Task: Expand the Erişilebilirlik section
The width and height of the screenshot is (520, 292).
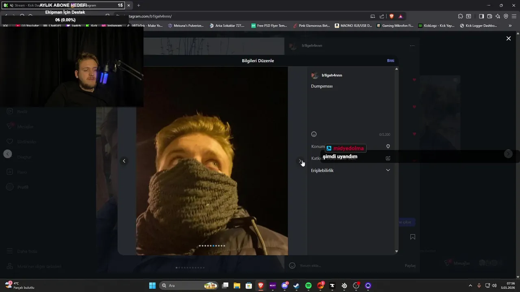Action: click(x=351, y=170)
